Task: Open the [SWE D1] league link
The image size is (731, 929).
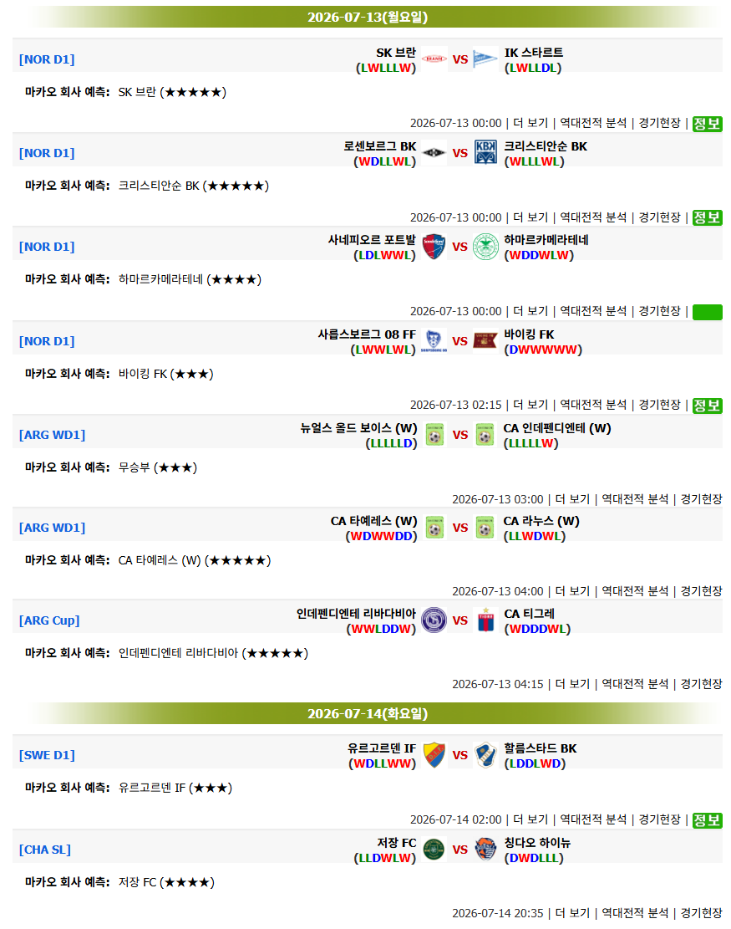Action: [x=47, y=755]
